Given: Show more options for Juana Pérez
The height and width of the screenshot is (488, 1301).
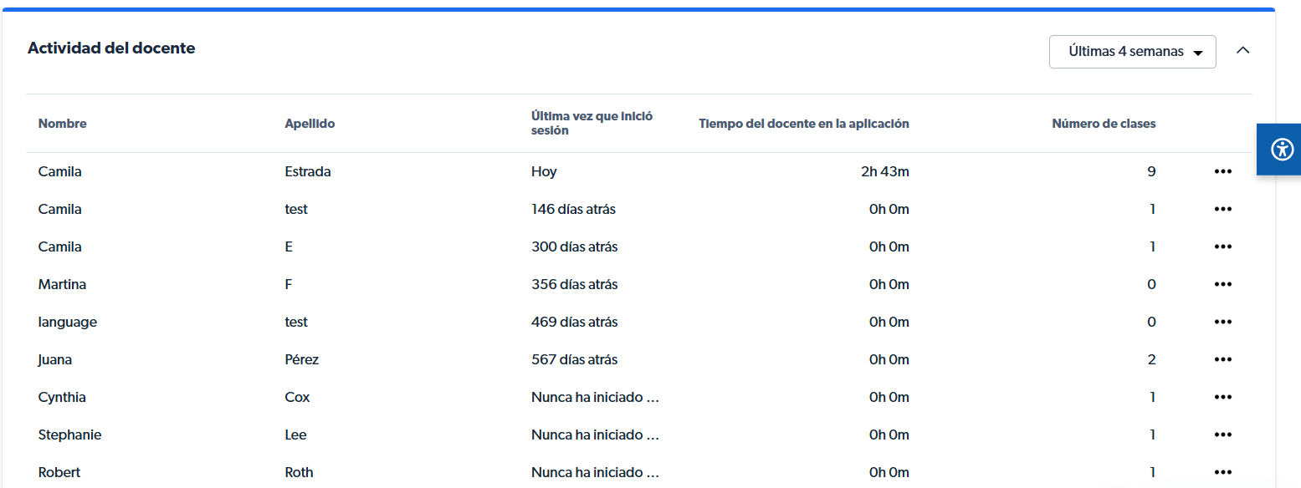Looking at the screenshot, I should 1222,359.
